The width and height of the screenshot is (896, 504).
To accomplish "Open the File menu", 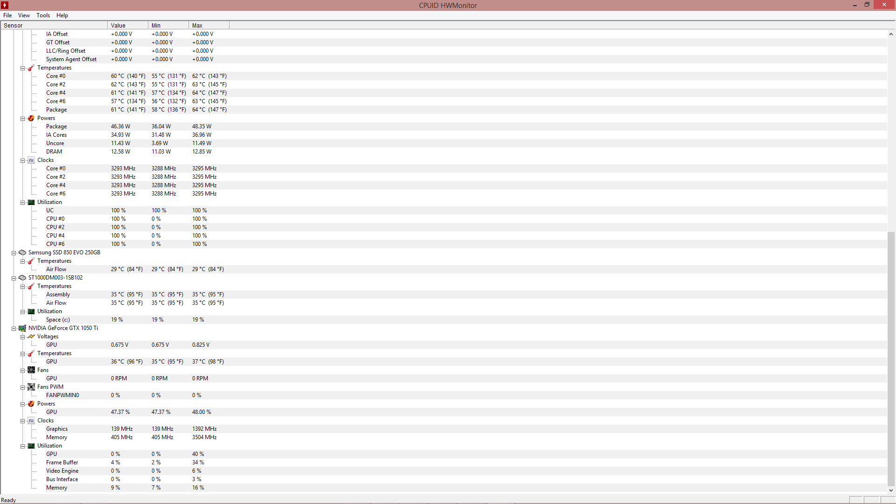I will (x=7, y=15).
